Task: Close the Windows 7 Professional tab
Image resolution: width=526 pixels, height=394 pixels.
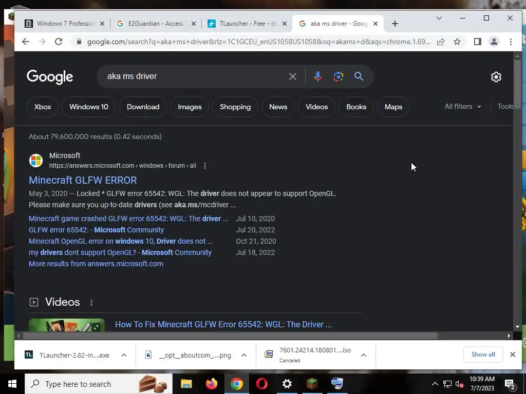Action: coord(102,24)
